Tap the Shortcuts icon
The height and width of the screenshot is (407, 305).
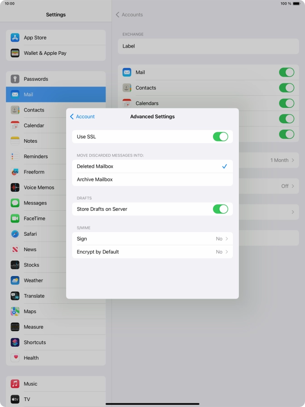pyautogui.click(x=15, y=342)
